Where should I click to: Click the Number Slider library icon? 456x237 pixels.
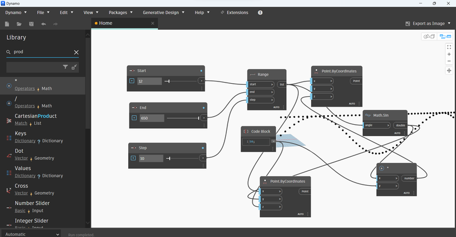tap(9, 207)
